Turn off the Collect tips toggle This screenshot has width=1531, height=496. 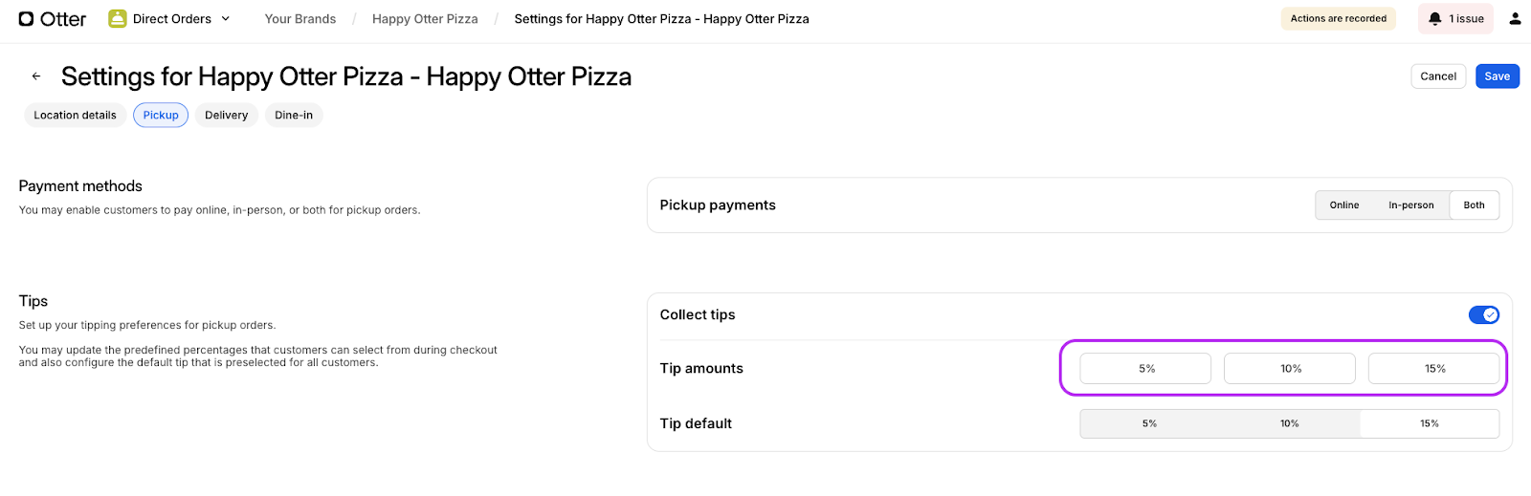1483,315
